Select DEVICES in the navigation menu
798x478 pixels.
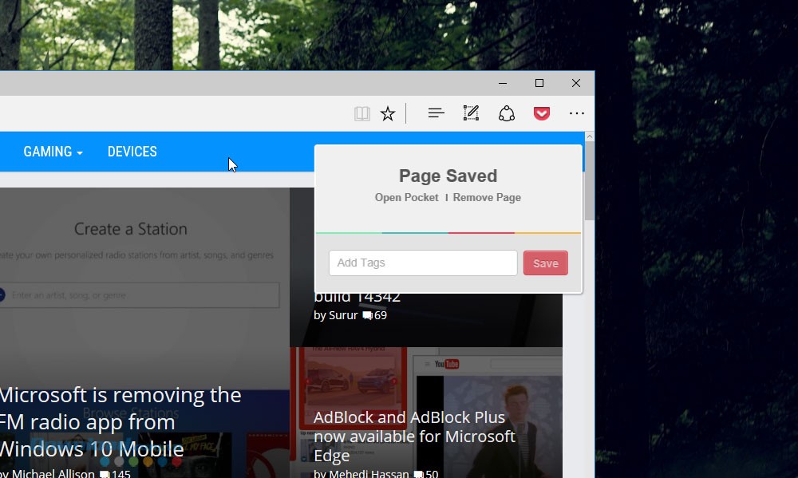pyautogui.click(x=132, y=151)
